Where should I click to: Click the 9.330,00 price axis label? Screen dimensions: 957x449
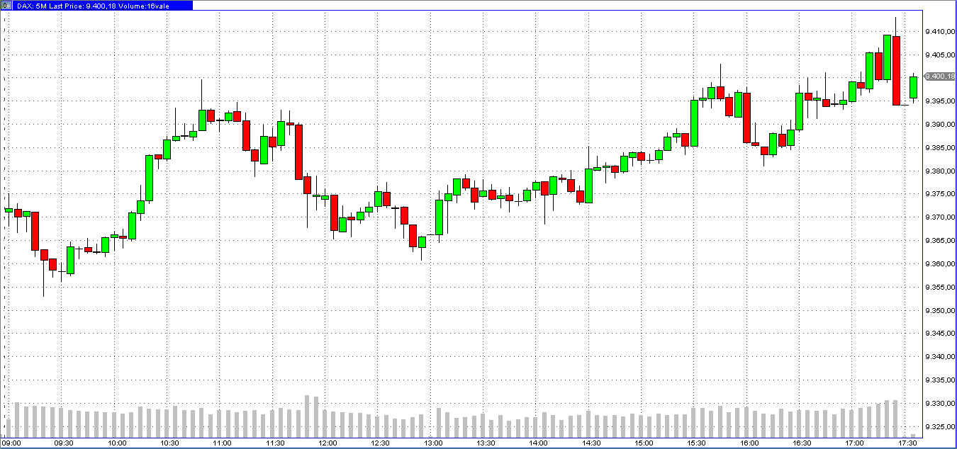939,404
